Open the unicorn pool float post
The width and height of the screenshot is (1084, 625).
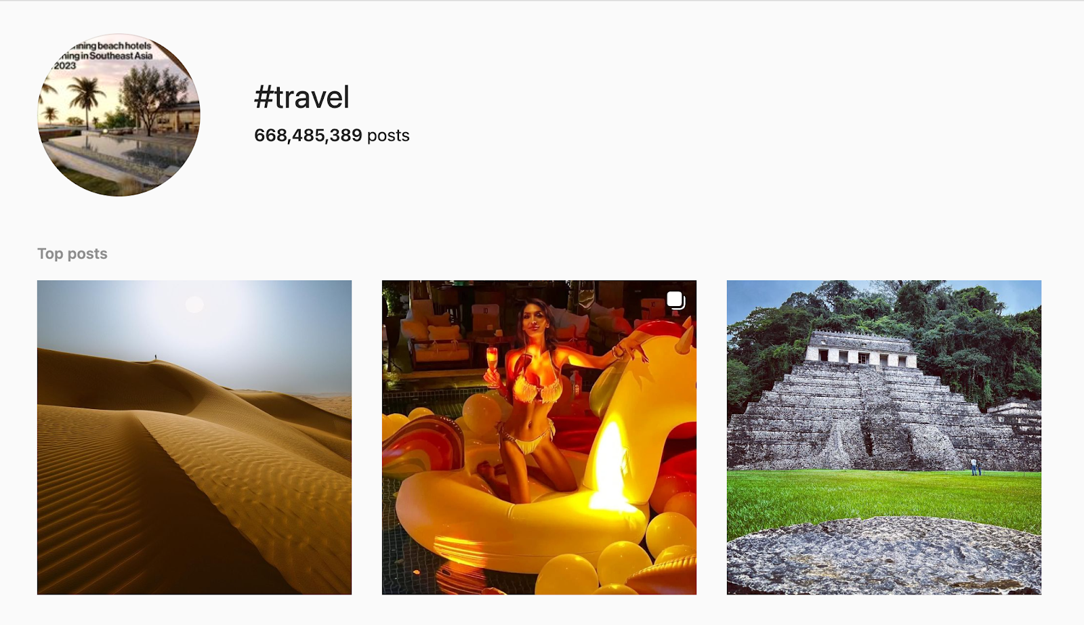point(539,437)
